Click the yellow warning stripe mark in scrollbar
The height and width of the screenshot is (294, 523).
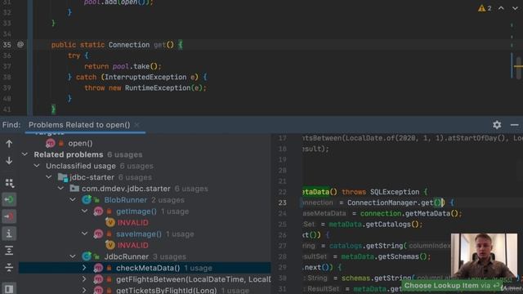[x=518, y=66]
